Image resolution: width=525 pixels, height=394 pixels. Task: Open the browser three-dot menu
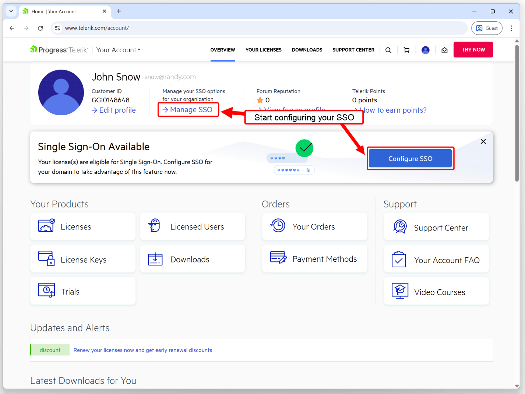[x=511, y=28]
